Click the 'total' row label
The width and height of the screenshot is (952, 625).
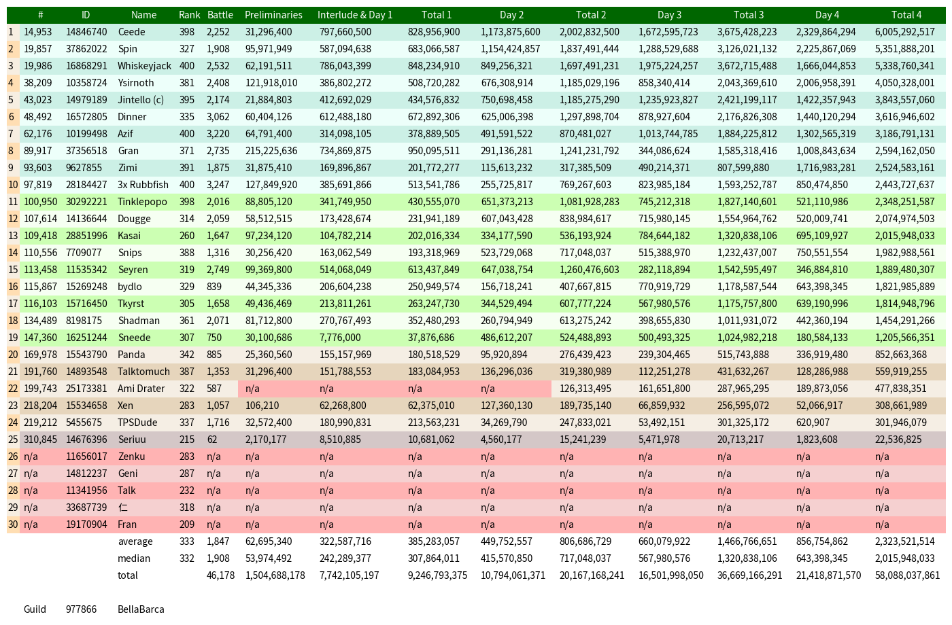(128, 575)
